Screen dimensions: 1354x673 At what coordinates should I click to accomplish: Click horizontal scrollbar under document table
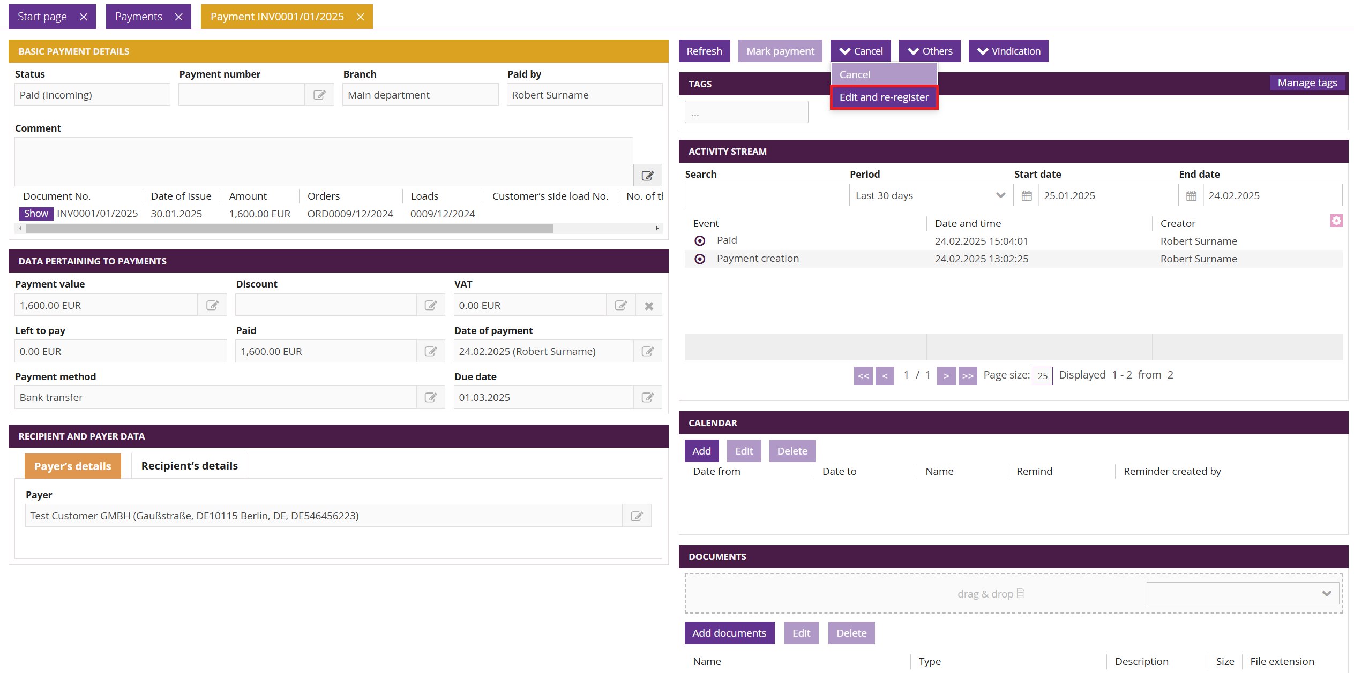tap(289, 229)
